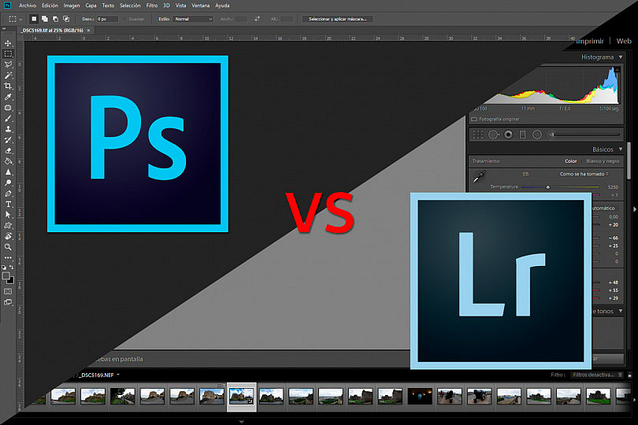This screenshot has width=638, height=425.
Task: Open the Filtros desactivados dropdown
Action: (x=596, y=375)
